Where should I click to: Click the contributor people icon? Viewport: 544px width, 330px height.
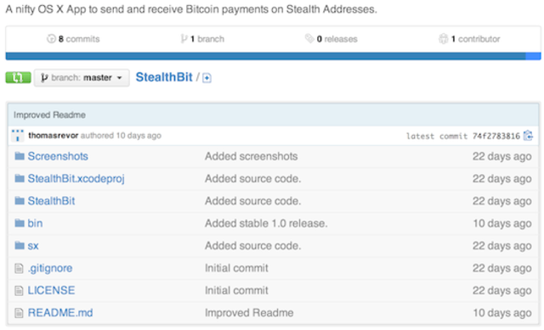pyautogui.click(x=443, y=39)
